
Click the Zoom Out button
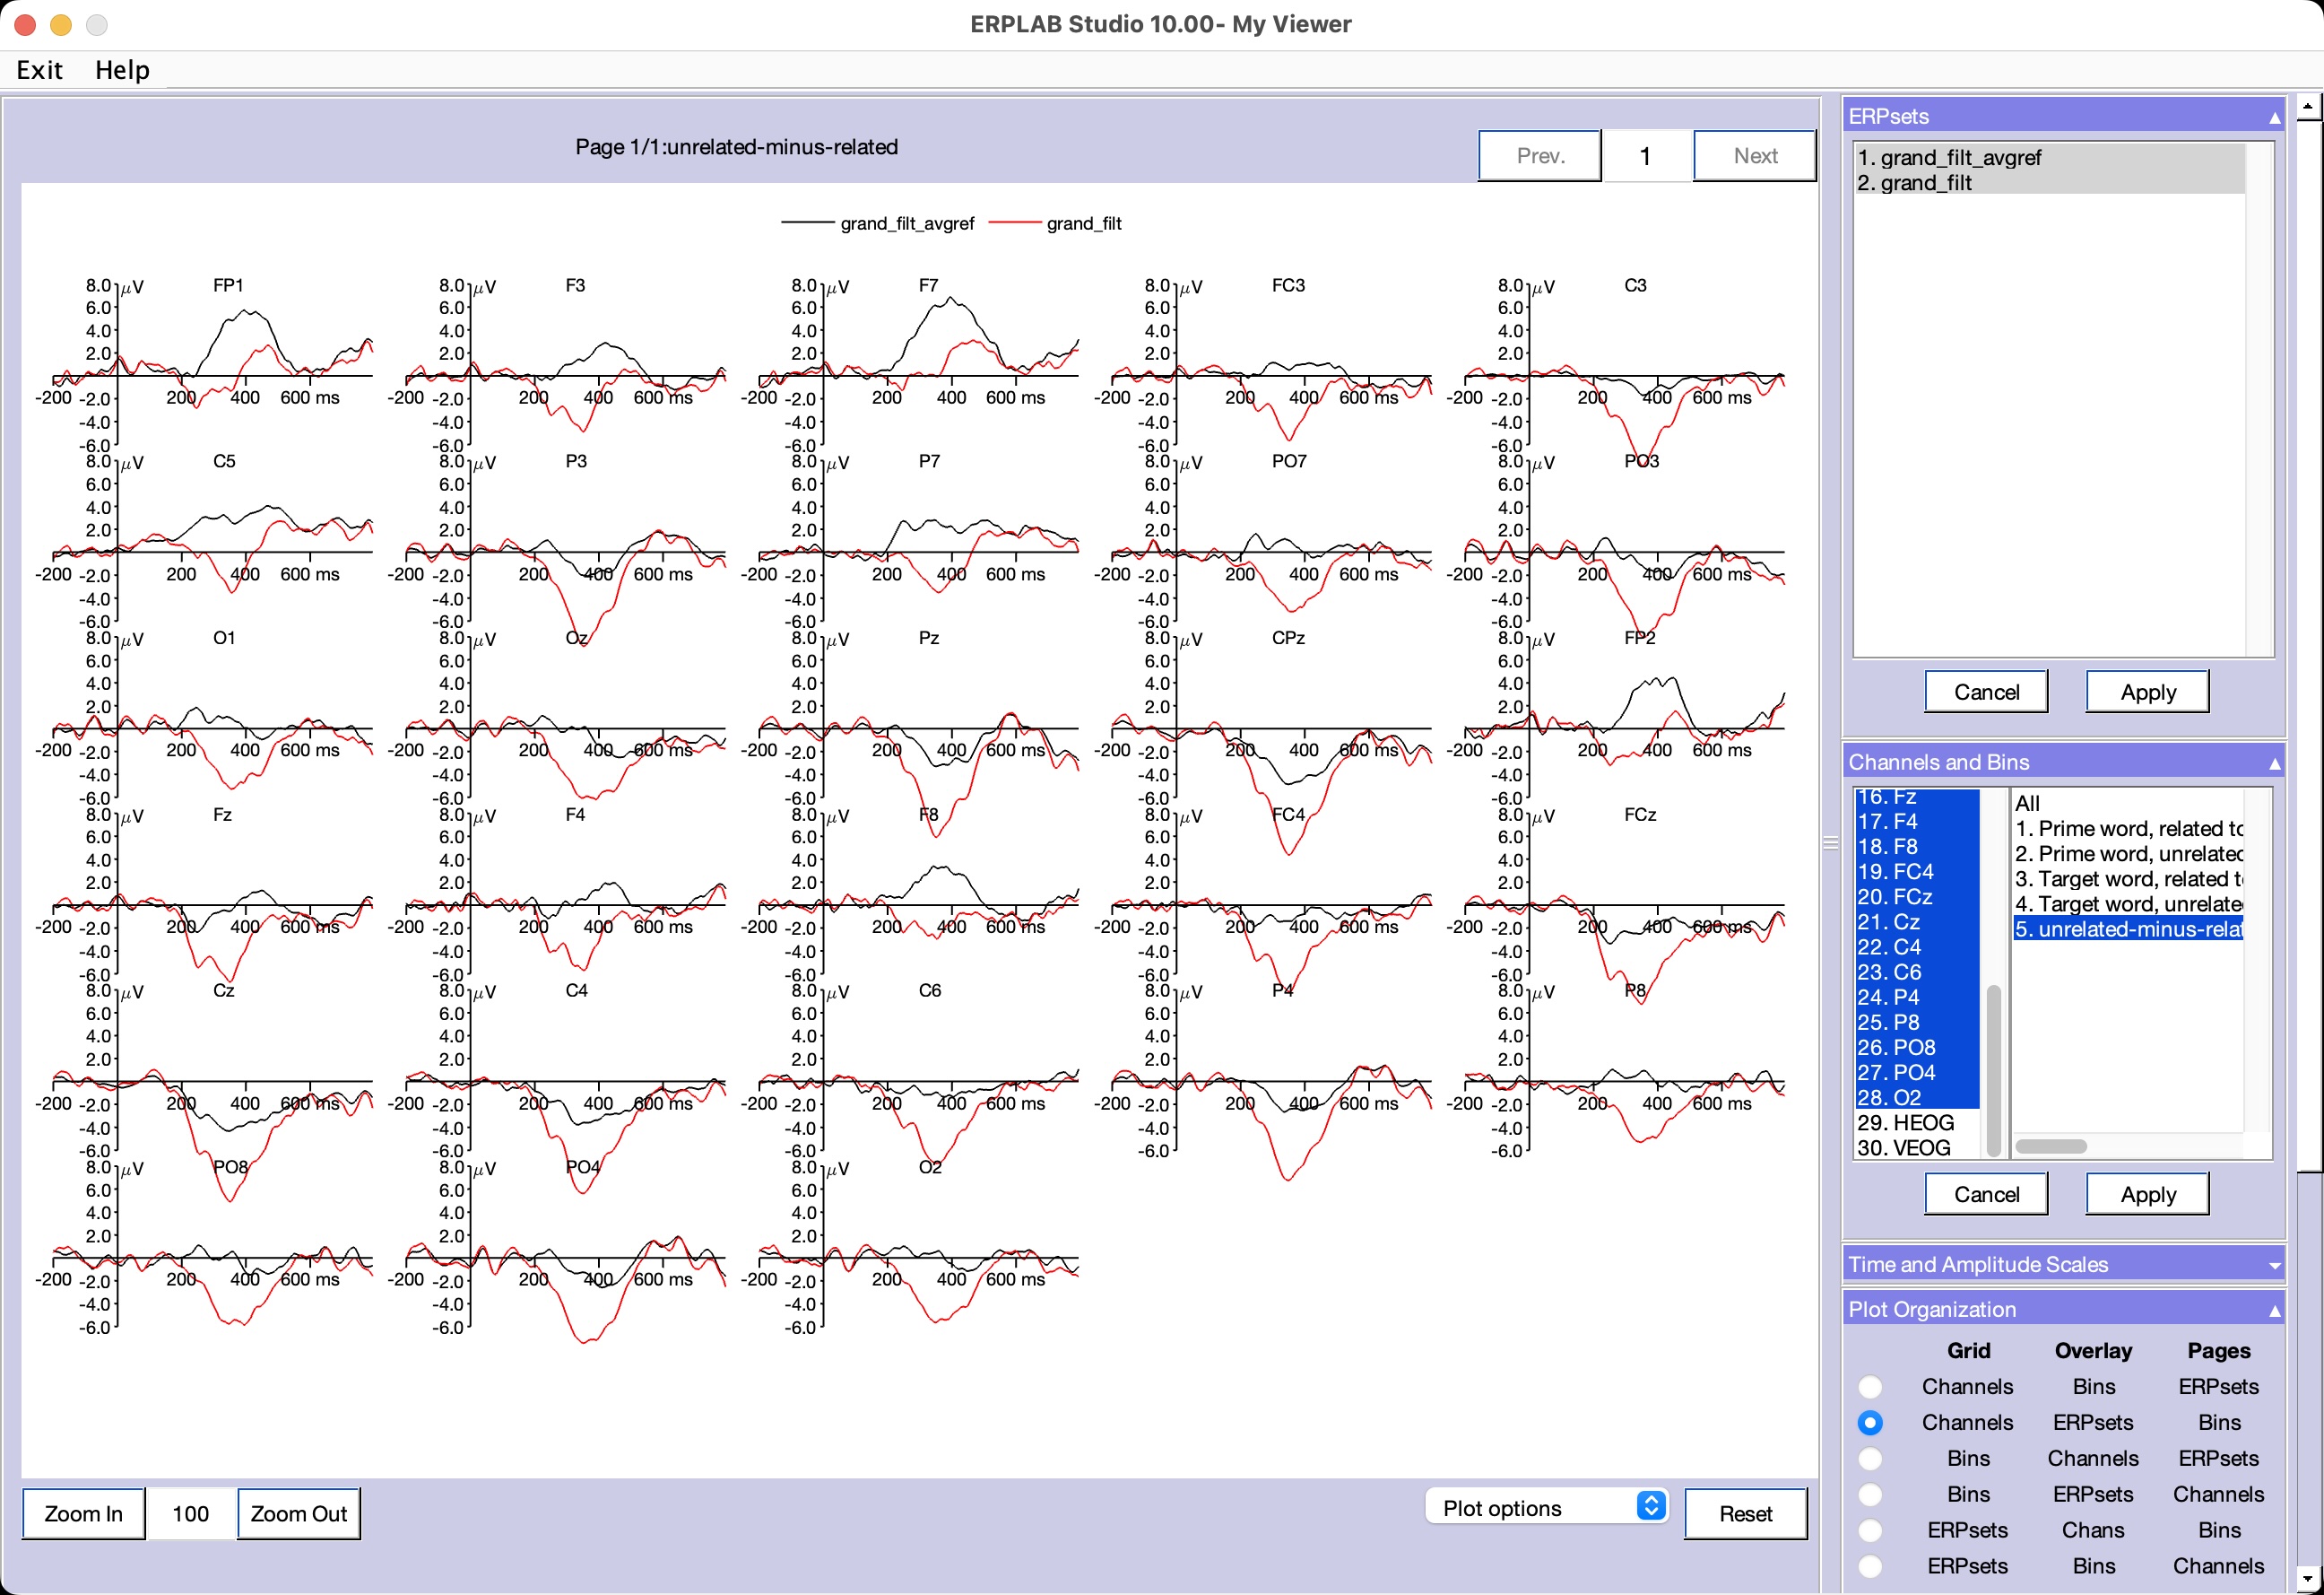(299, 1514)
